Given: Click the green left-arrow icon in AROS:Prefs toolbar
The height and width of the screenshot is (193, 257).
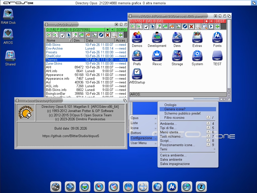Looking at the screenshot, I should [x=121, y=35].
